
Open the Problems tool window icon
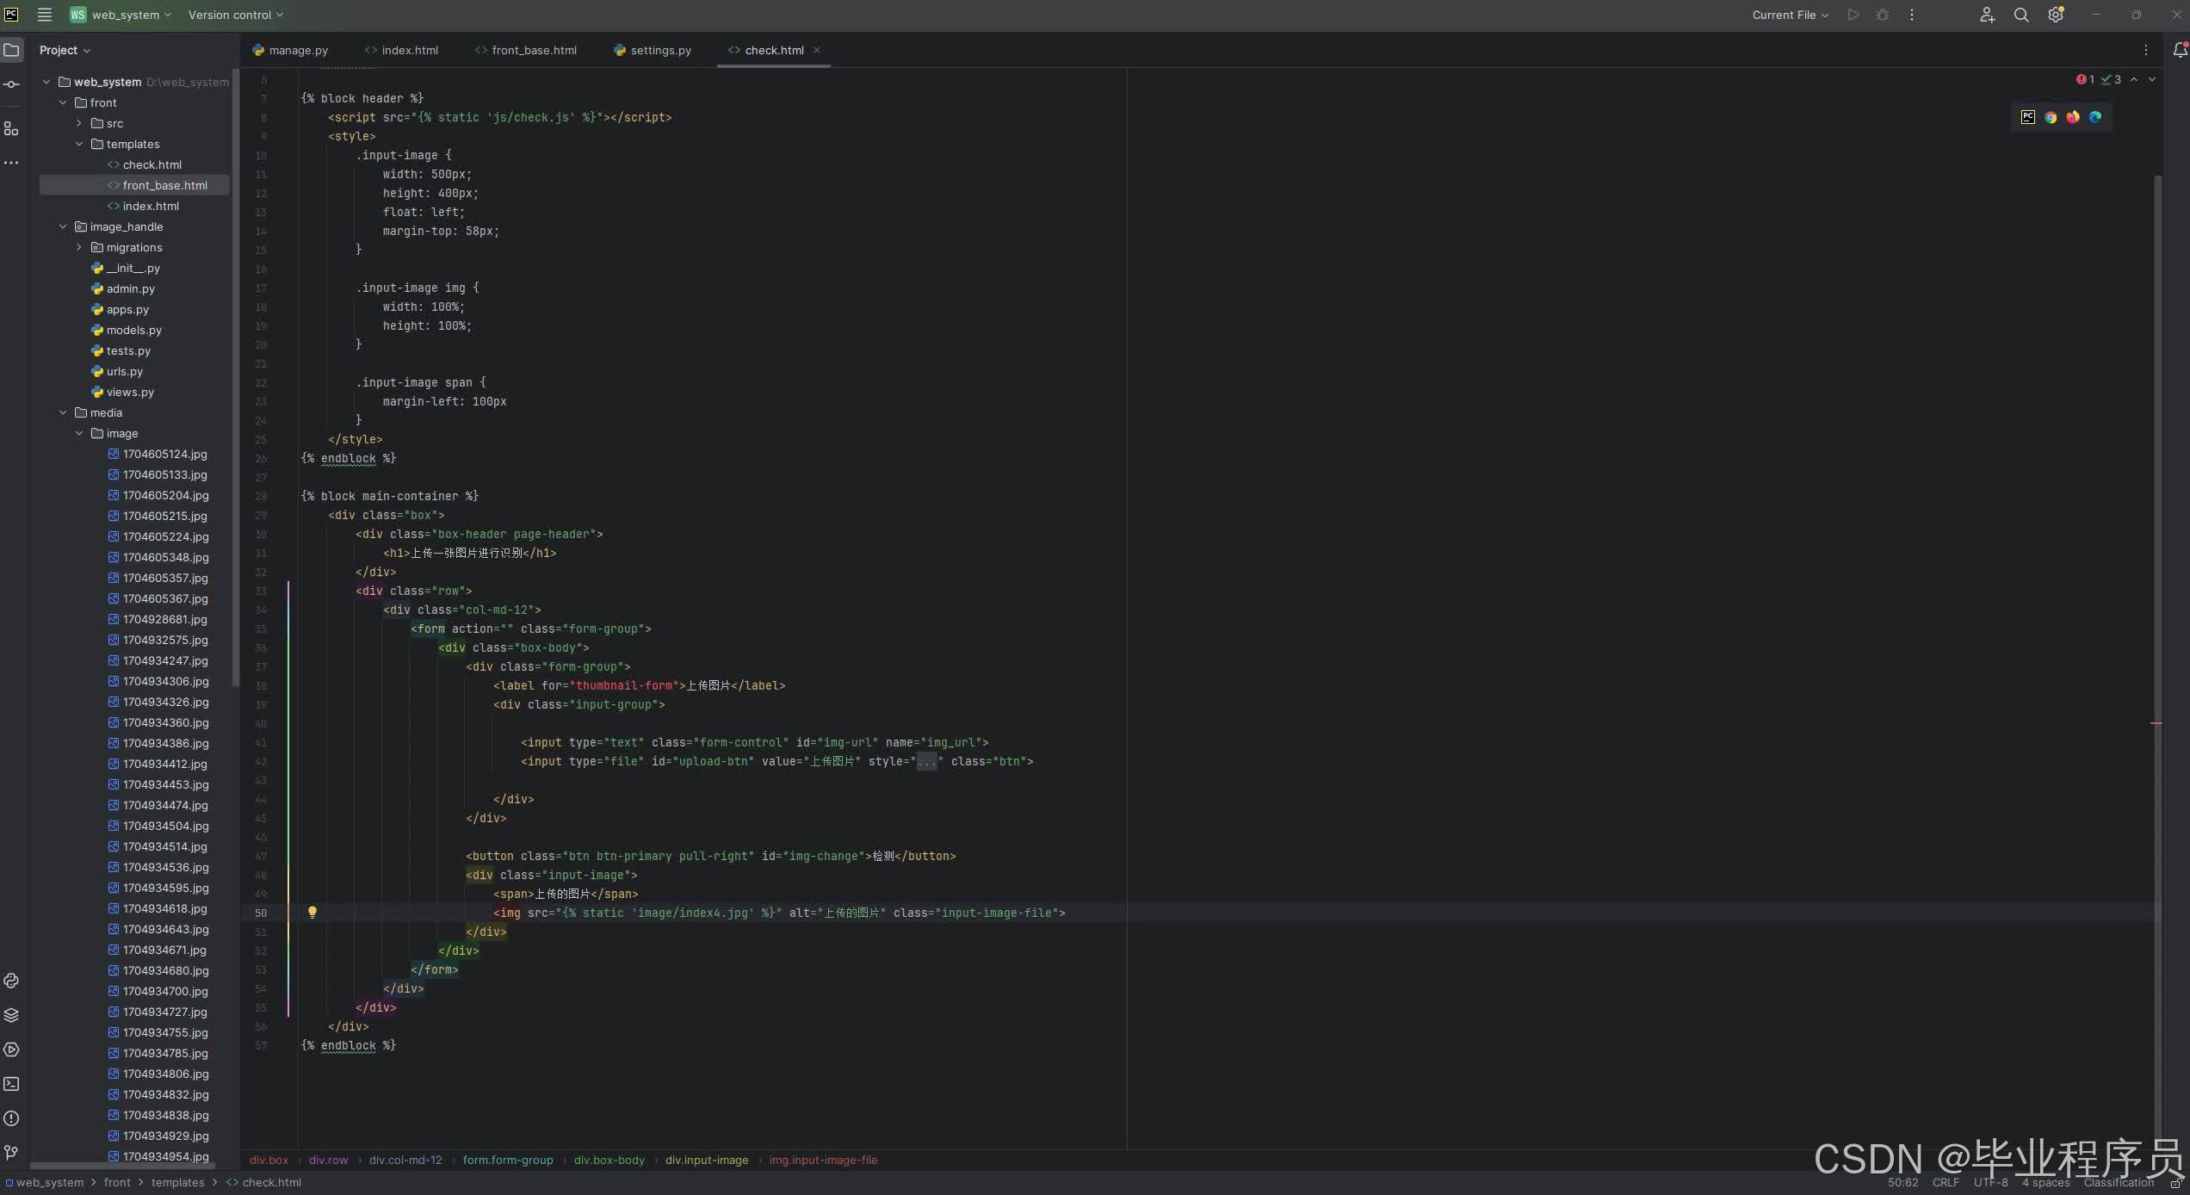[x=11, y=1119]
